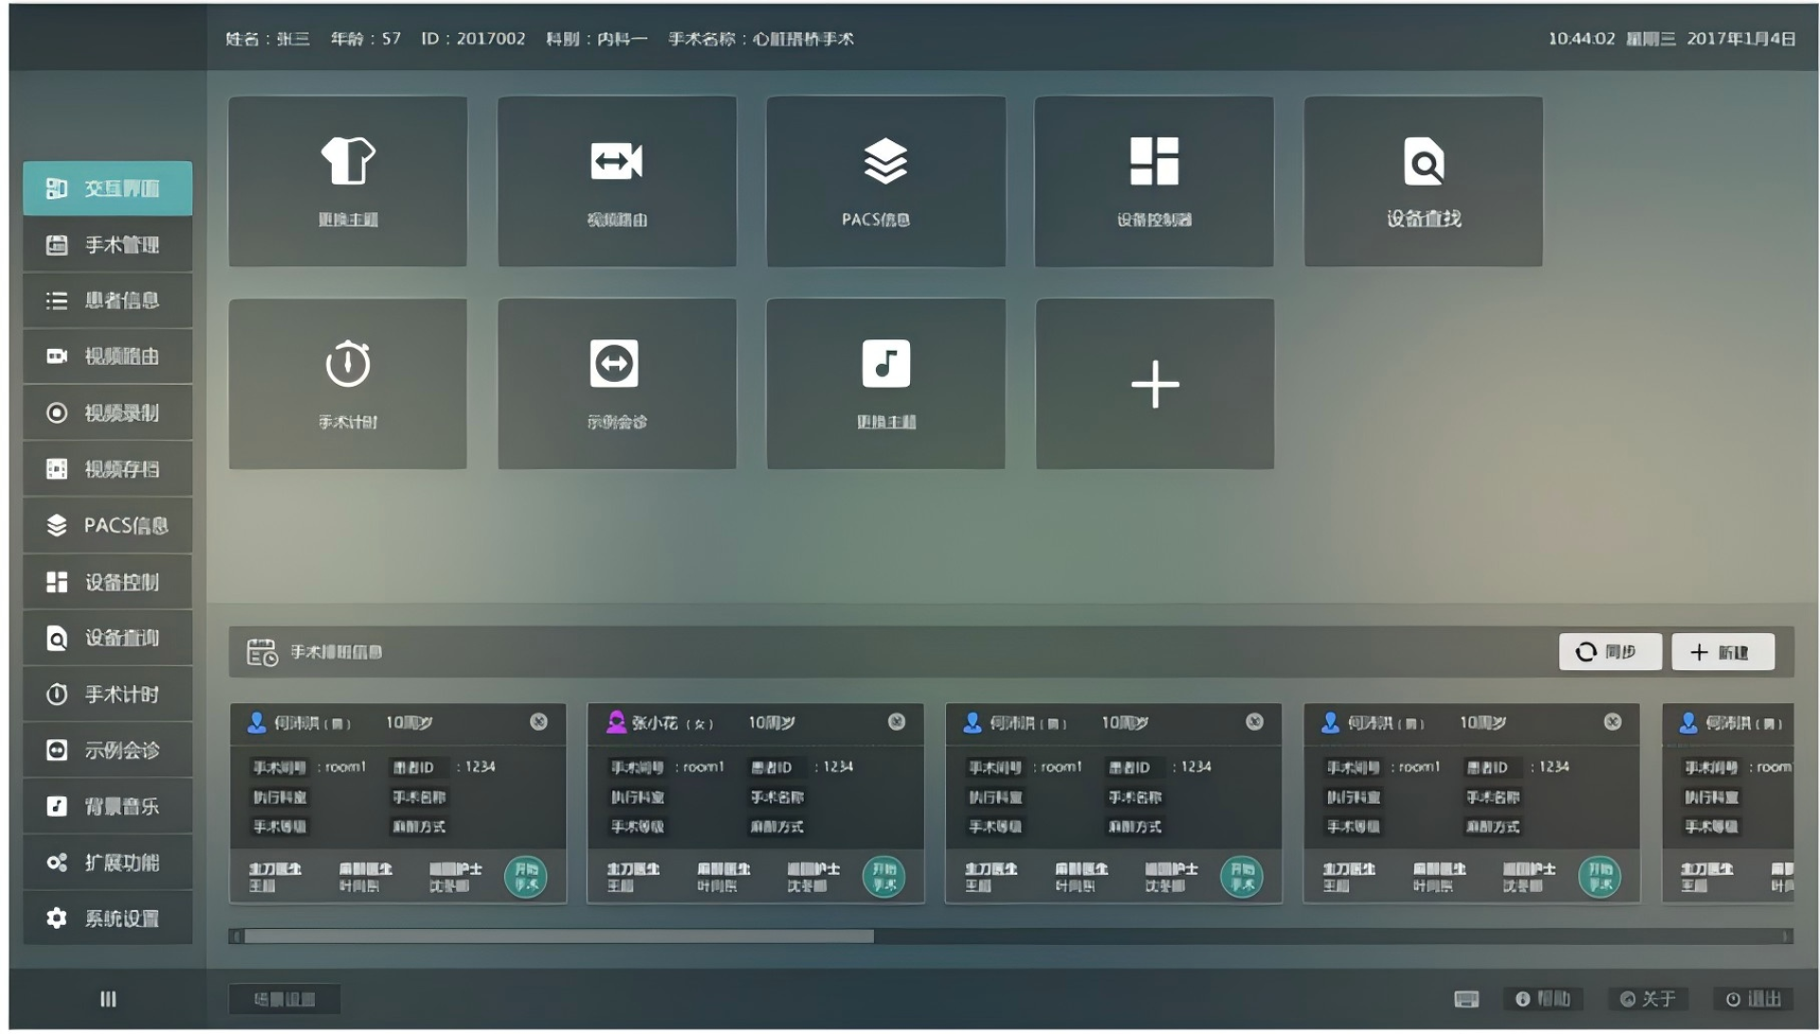Add a new shortcut with plus tile
1820x1034 pixels.
tap(1154, 384)
